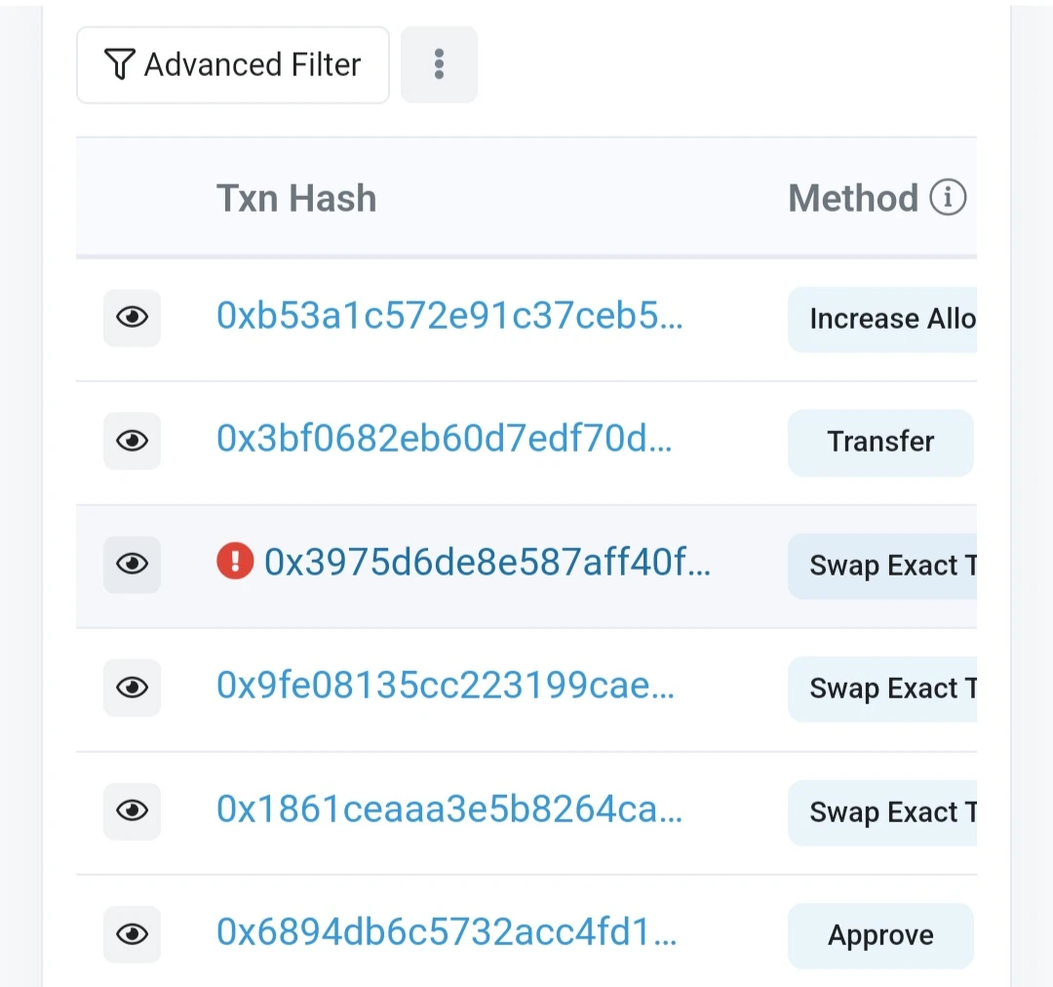Image resolution: width=1053 pixels, height=987 pixels.
Task: Open transaction hash 0x3bf0682eb60d7edf70d
Action: click(444, 438)
